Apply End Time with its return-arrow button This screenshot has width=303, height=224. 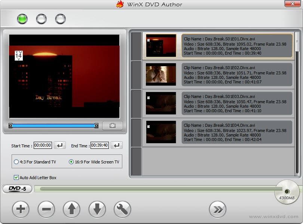point(117,145)
